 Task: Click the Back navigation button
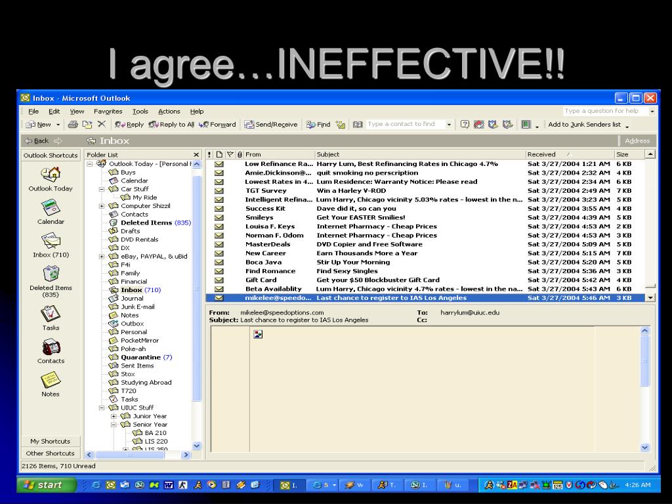[37, 140]
